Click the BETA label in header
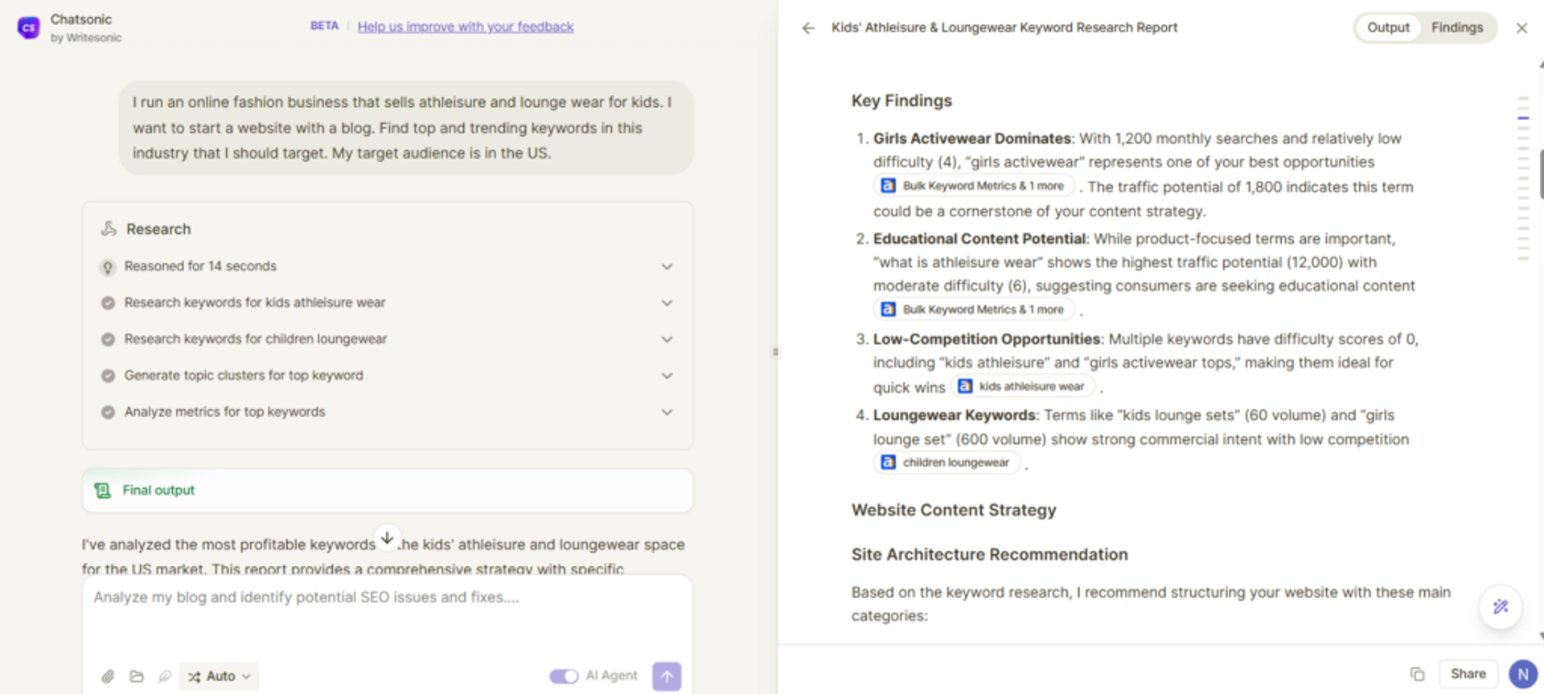Viewport: 1544px width, 694px height. (324, 26)
